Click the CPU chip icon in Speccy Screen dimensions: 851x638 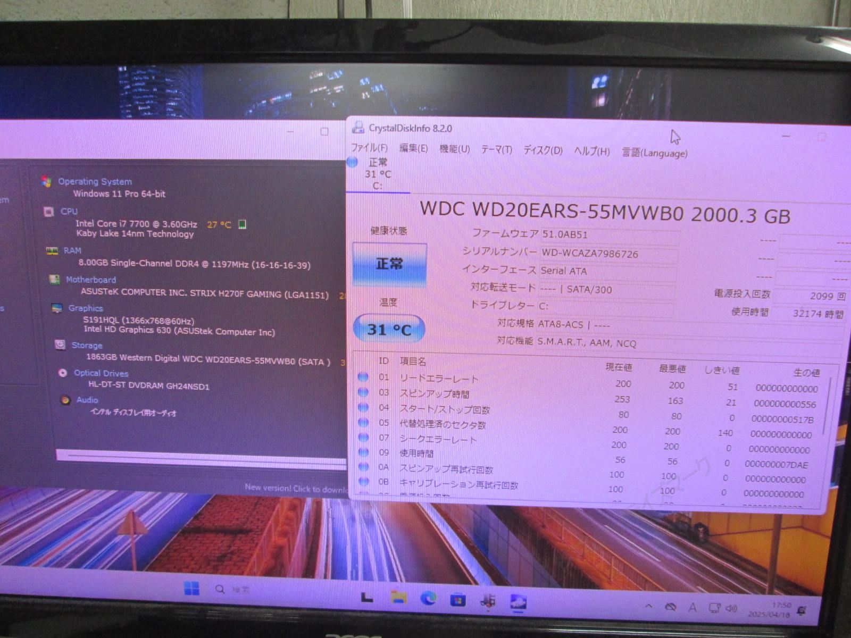[48, 212]
